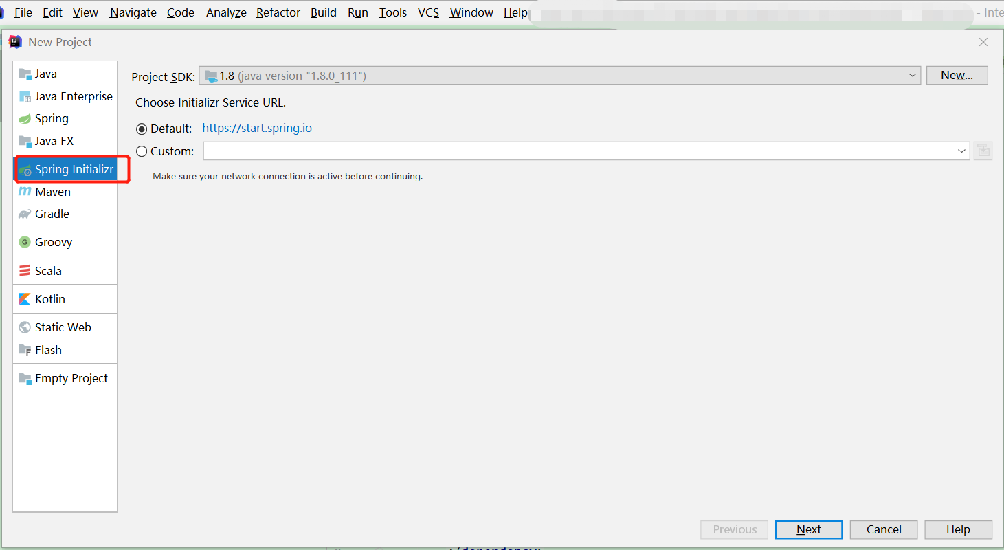Click the Empty Project folder icon
Screen dimensions: 1004x550
25,378
